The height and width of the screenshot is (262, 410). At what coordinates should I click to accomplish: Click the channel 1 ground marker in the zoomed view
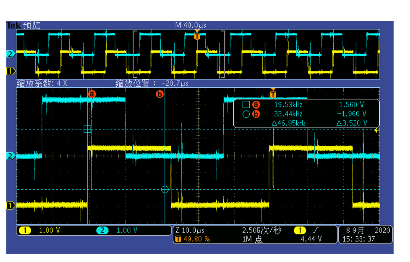pyautogui.click(x=11, y=205)
